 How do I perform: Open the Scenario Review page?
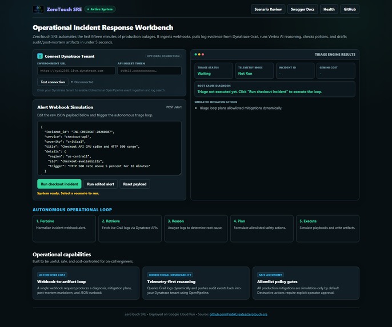[268, 9]
